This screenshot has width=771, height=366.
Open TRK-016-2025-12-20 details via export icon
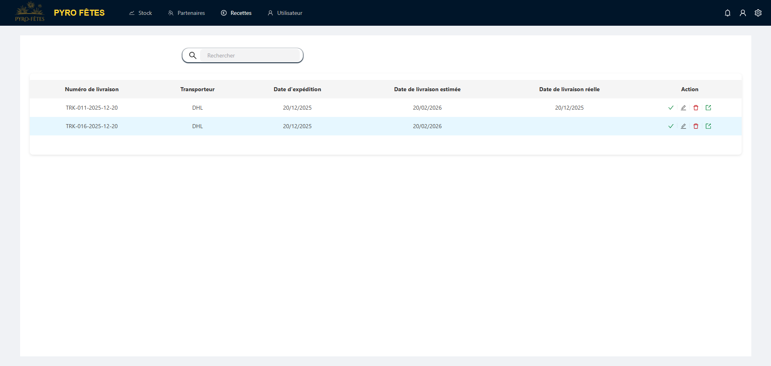click(x=708, y=126)
